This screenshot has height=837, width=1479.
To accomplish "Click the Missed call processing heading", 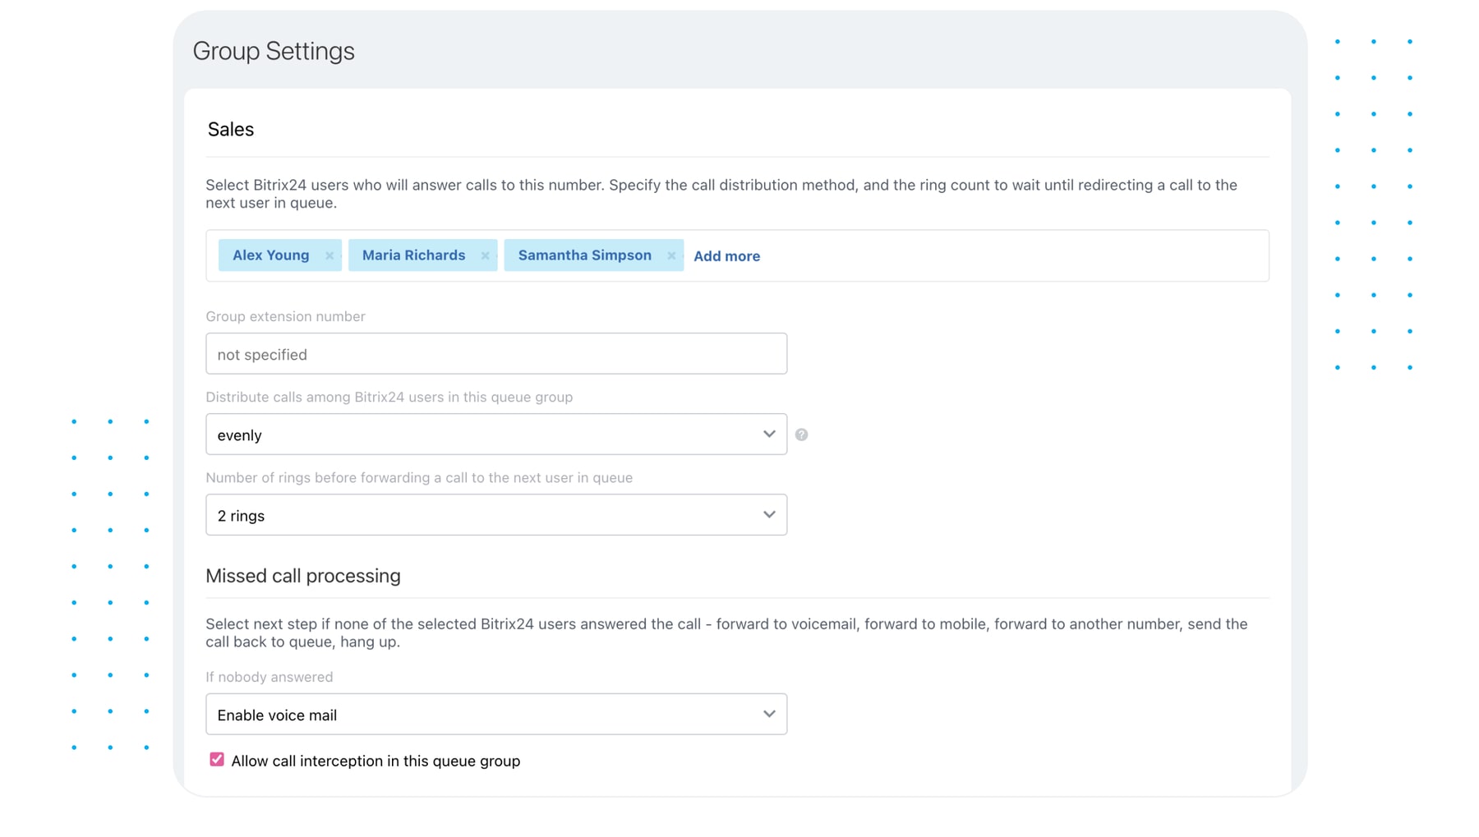I will pyautogui.click(x=303, y=576).
